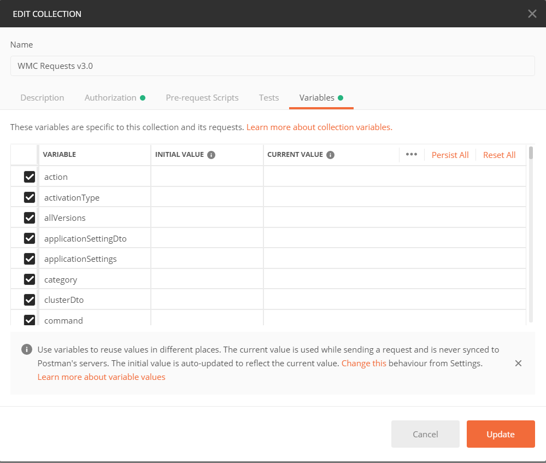Click the Persist All link
546x463 pixels.
click(450, 155)
